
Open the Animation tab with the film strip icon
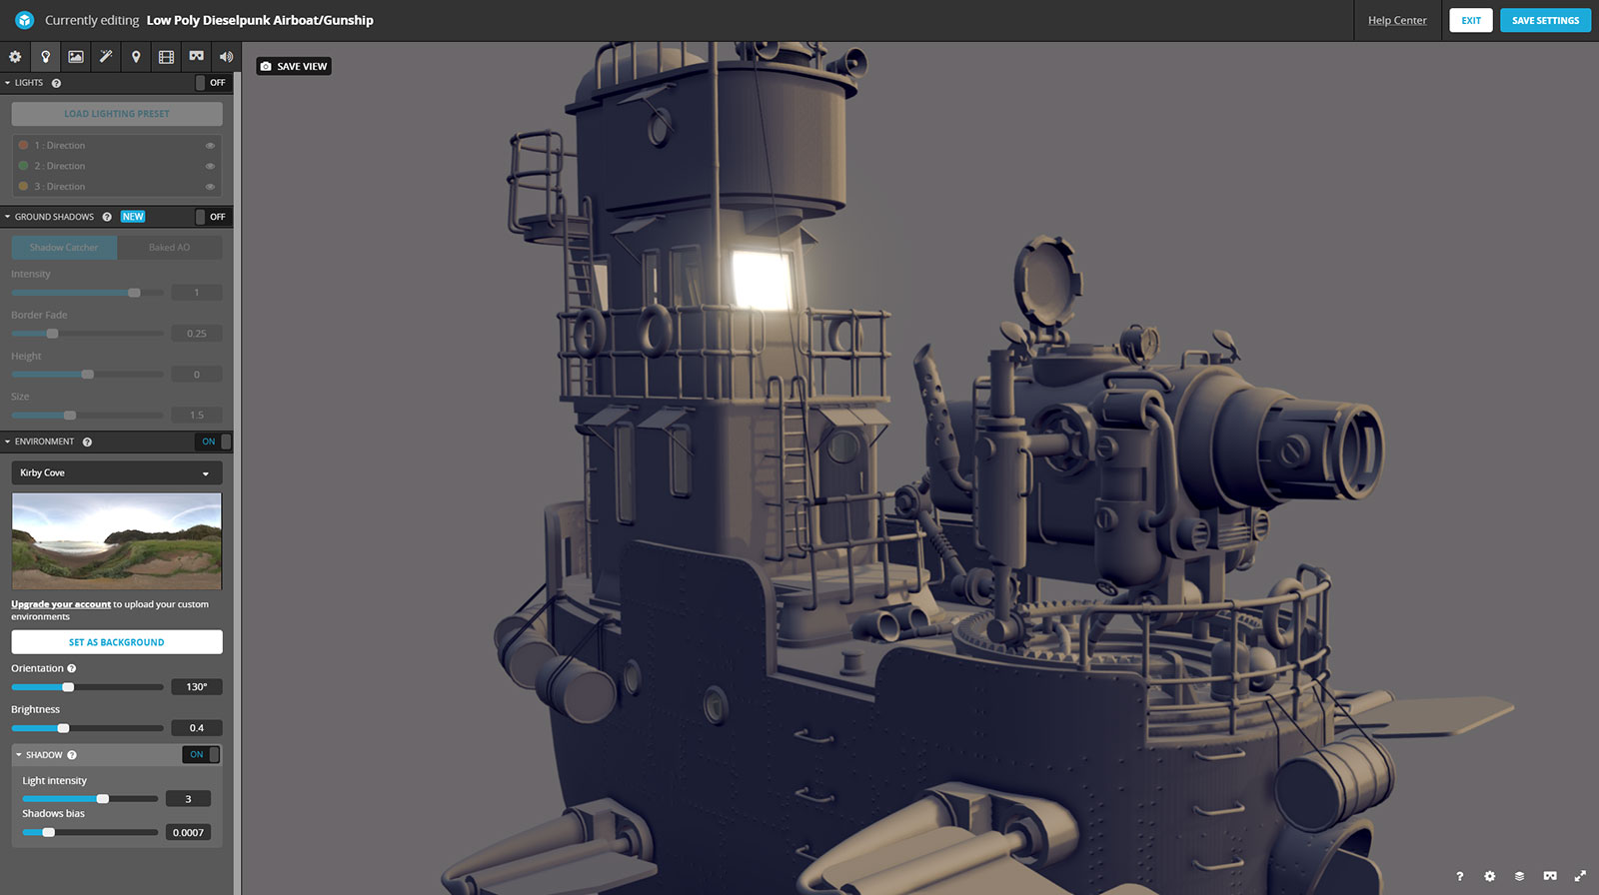pyautogui.click(x=166, y=57)
